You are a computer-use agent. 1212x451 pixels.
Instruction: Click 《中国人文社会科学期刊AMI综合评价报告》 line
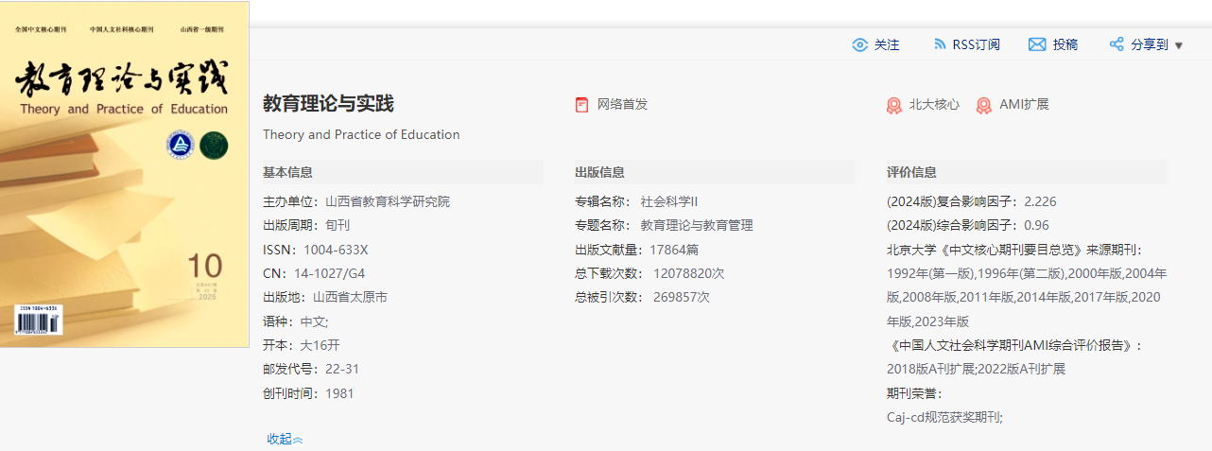click(x=1014, y=345)
